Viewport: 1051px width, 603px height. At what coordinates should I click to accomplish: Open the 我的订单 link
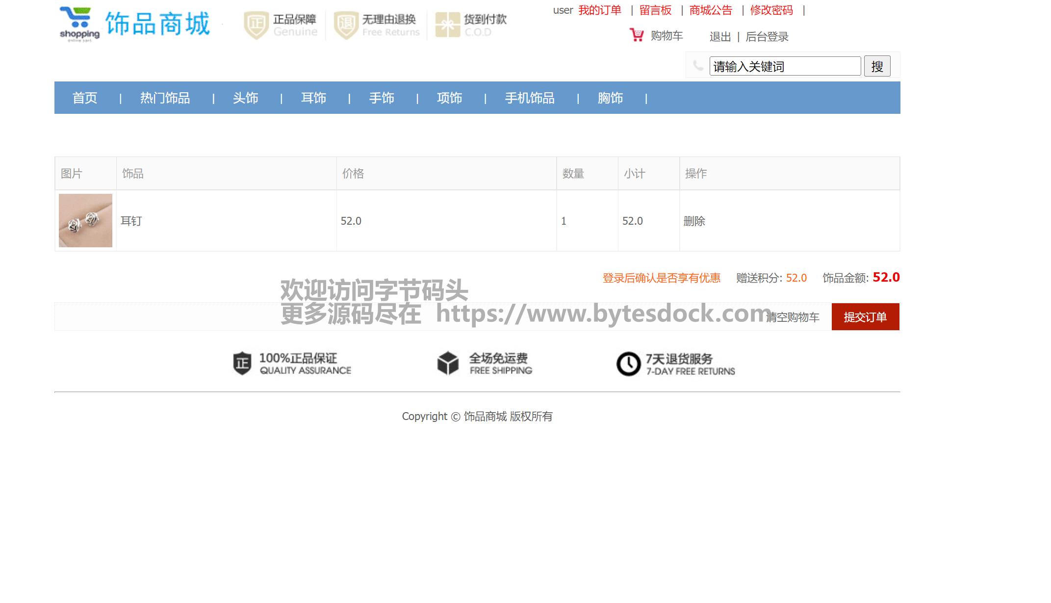599,10
